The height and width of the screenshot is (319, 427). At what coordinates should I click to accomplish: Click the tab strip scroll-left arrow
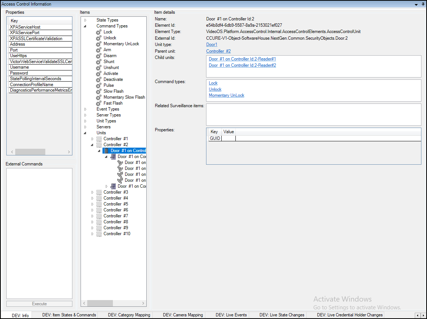418,315
